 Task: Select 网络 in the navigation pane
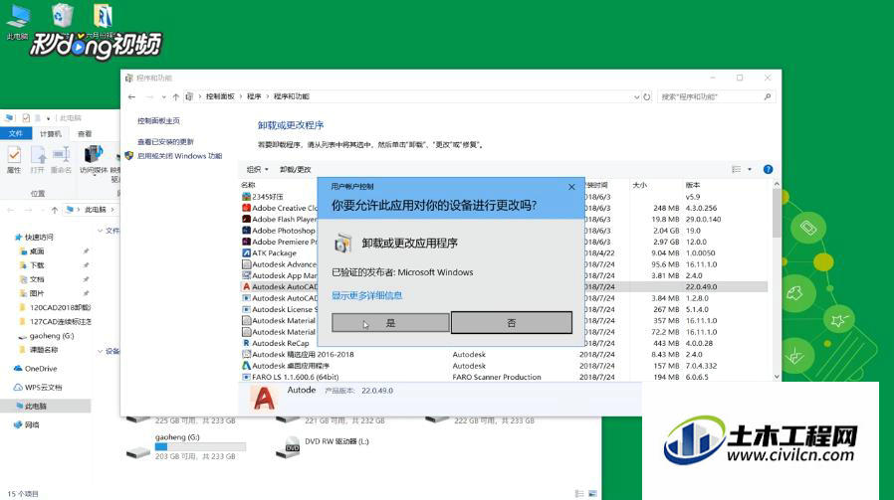32,424
